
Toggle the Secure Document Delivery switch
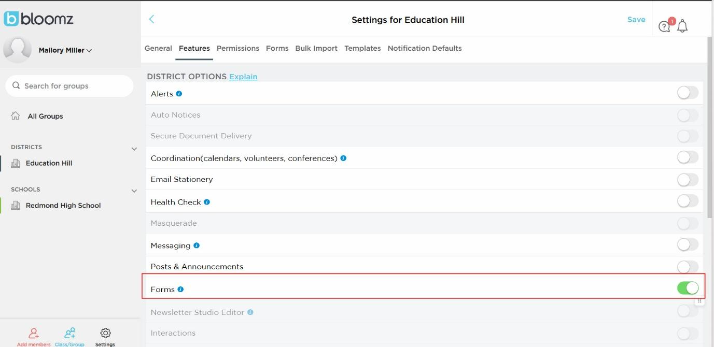point(688,136)
